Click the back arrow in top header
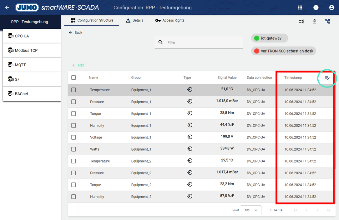 point(7,7)
